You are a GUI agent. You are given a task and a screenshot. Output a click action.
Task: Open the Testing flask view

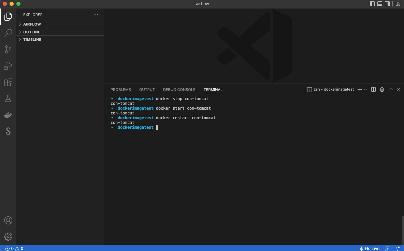[8, 98]
